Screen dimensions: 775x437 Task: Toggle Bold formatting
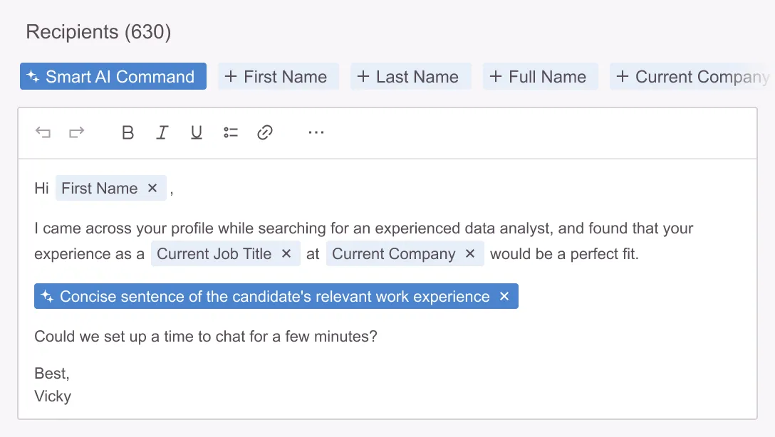tap(128, 132)
